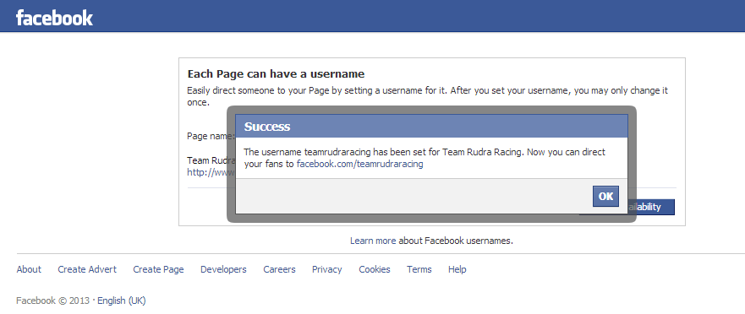Click the Success dialog title
Image resolution: width=745 pixels, height=314 pixels.
pyautogui.click(x=267, y=126)
